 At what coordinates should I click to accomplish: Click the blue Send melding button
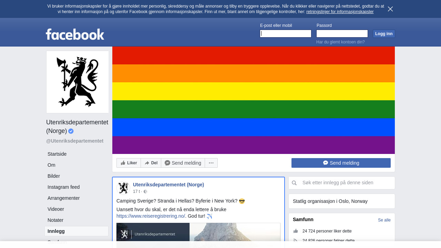click(x=341, y=163)
